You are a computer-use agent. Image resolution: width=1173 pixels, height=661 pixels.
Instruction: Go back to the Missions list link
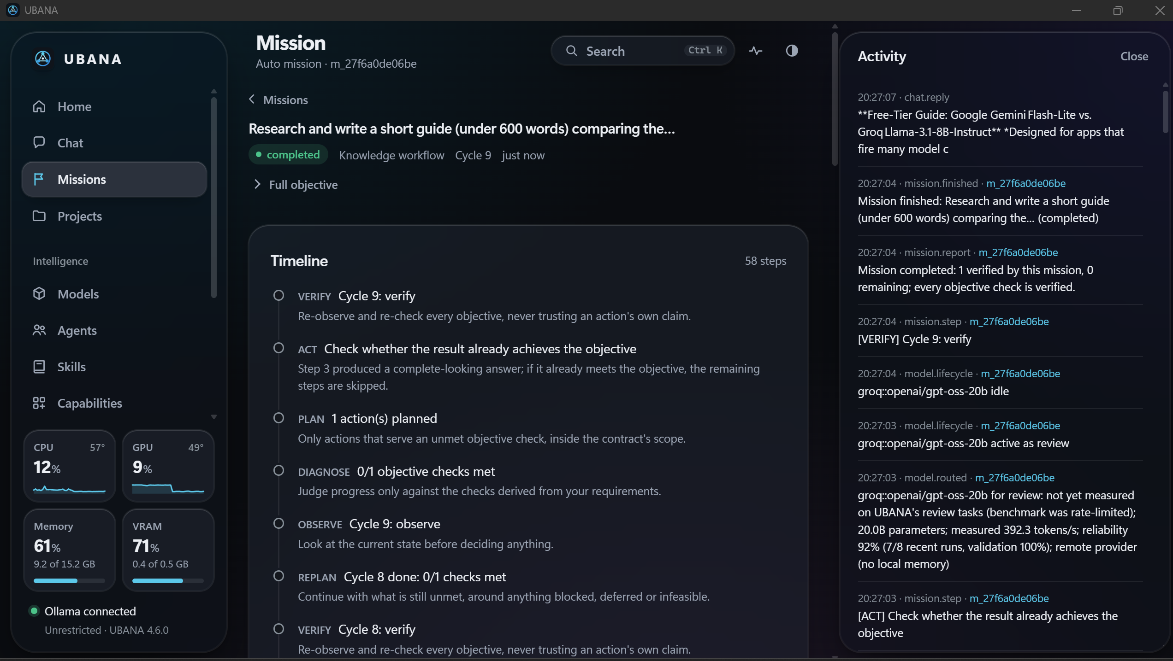(x=285, y=100)
